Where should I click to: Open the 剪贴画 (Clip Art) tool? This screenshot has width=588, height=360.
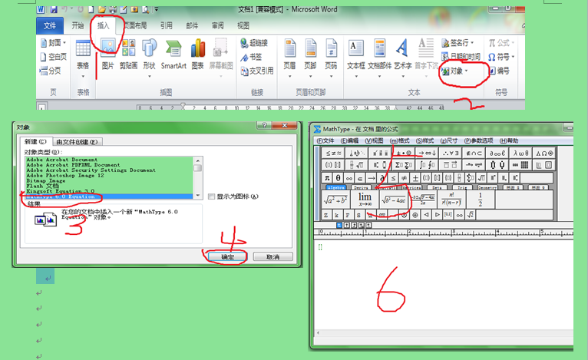pyautogui.click(x=129, y=54)
